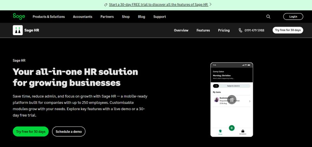312x147 pixels.
Task: Click the banner chevron arrow
Action: pos(211,4)
